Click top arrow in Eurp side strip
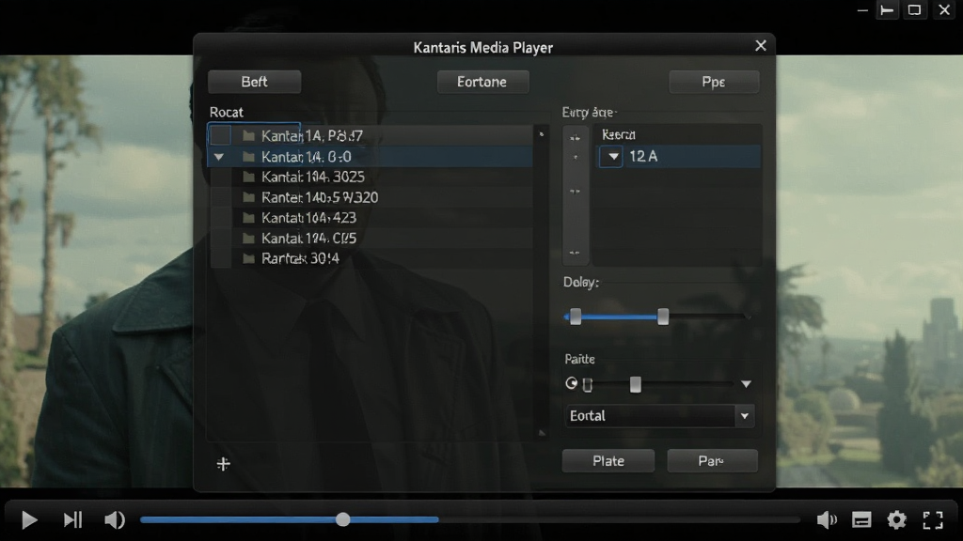The height and width of the screenshot is (541, 963). 575,138
